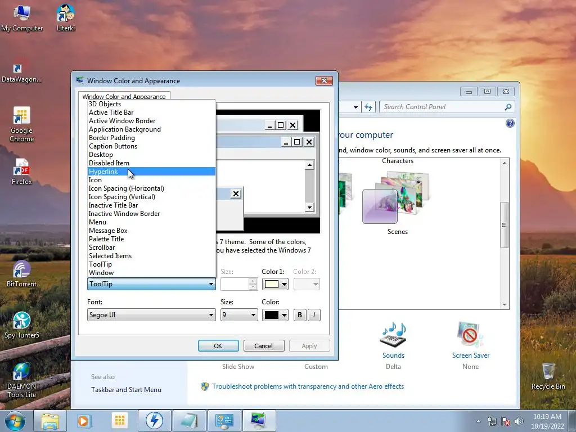The height and width of the screenshot is (432, 576).
Task: Open Control Panel taskbar button
Action: click(224, 421)
